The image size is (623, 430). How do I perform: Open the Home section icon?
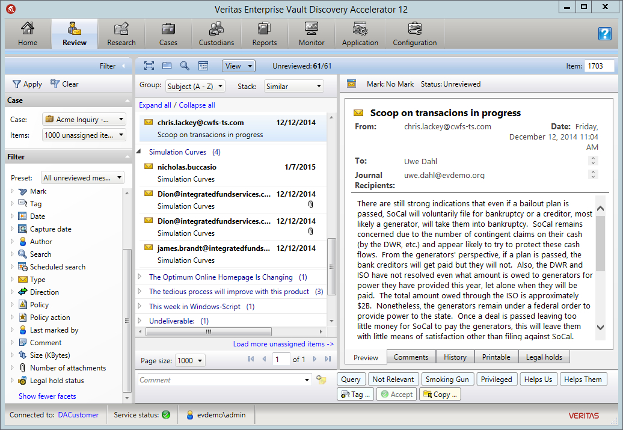click(x=28, y=29)
